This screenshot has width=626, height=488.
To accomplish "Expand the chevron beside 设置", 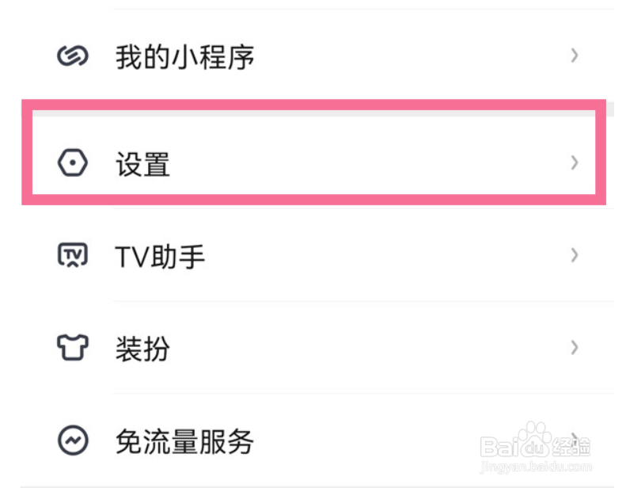I will point(574,162).
